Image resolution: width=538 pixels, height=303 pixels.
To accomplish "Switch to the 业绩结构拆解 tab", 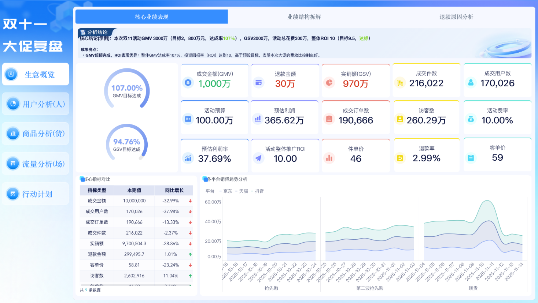I will [303, 16].
